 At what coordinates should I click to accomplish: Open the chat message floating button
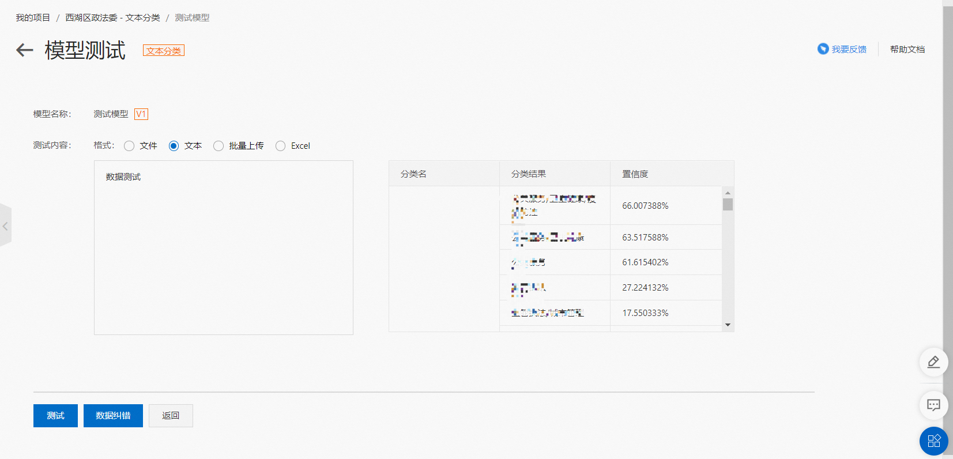[x=933, y=405]
